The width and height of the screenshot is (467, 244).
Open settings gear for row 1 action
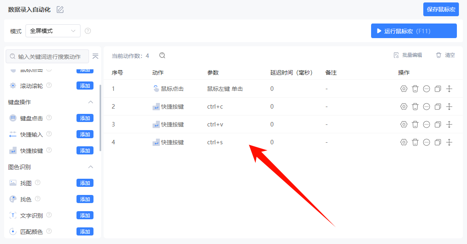403,89
